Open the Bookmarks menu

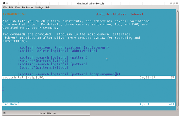27,7
